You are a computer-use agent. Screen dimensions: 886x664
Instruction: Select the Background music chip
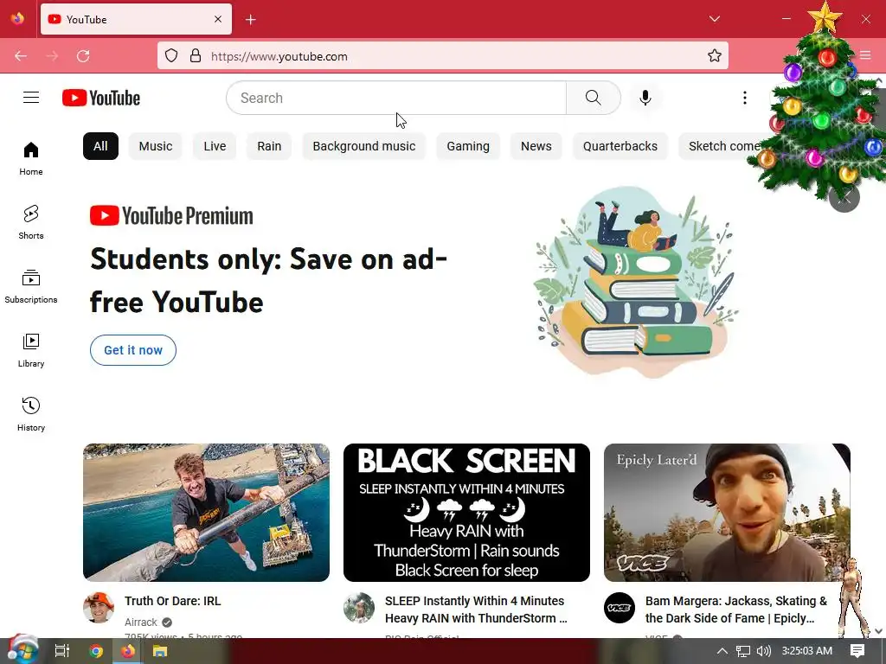[x=364, y=146]
